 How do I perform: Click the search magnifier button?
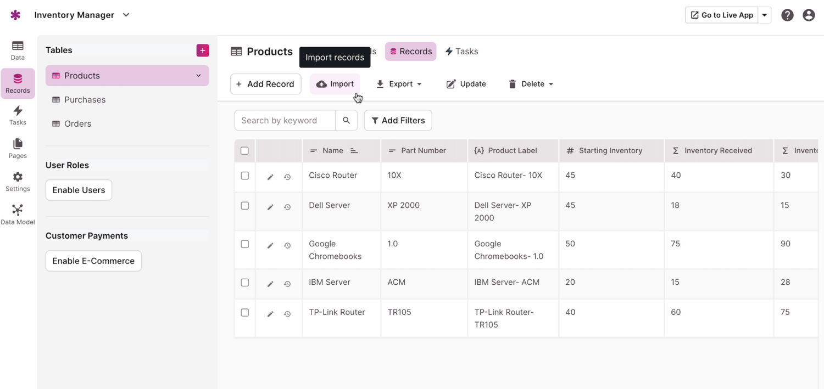click(346, 121)
